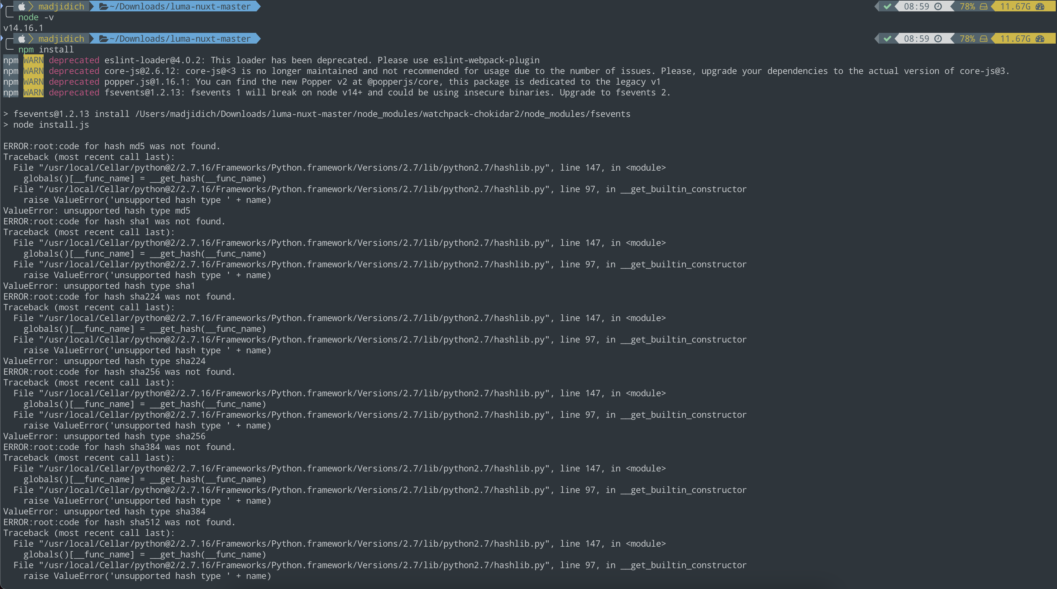
Task: Click the yellow WARN badge on the eslint-loader line
Action: pos(33,60)
